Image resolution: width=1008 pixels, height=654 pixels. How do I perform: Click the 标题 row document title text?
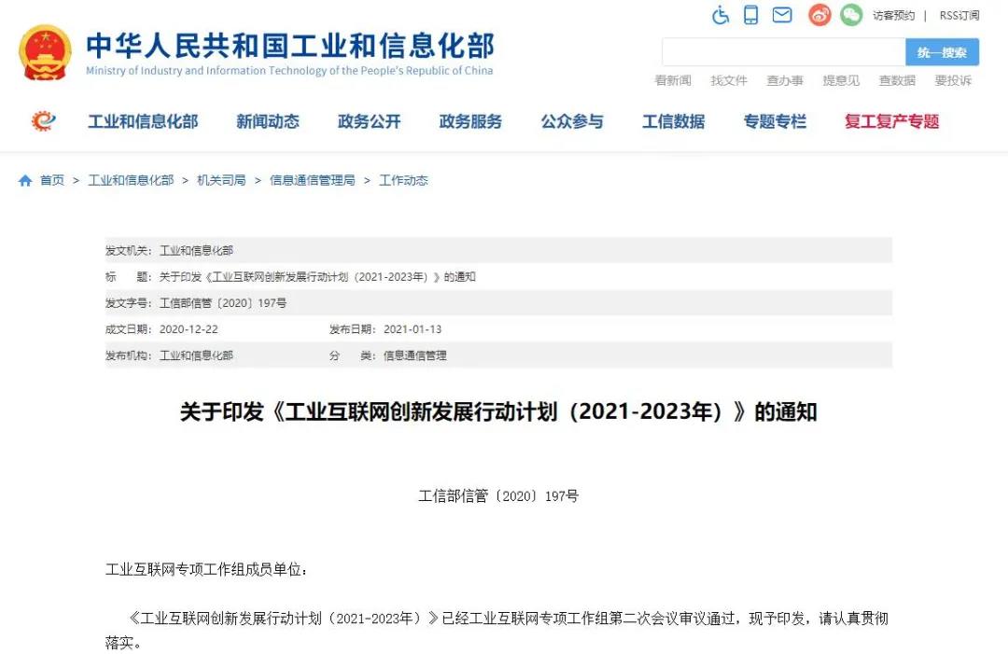click(x=317, y=277)
